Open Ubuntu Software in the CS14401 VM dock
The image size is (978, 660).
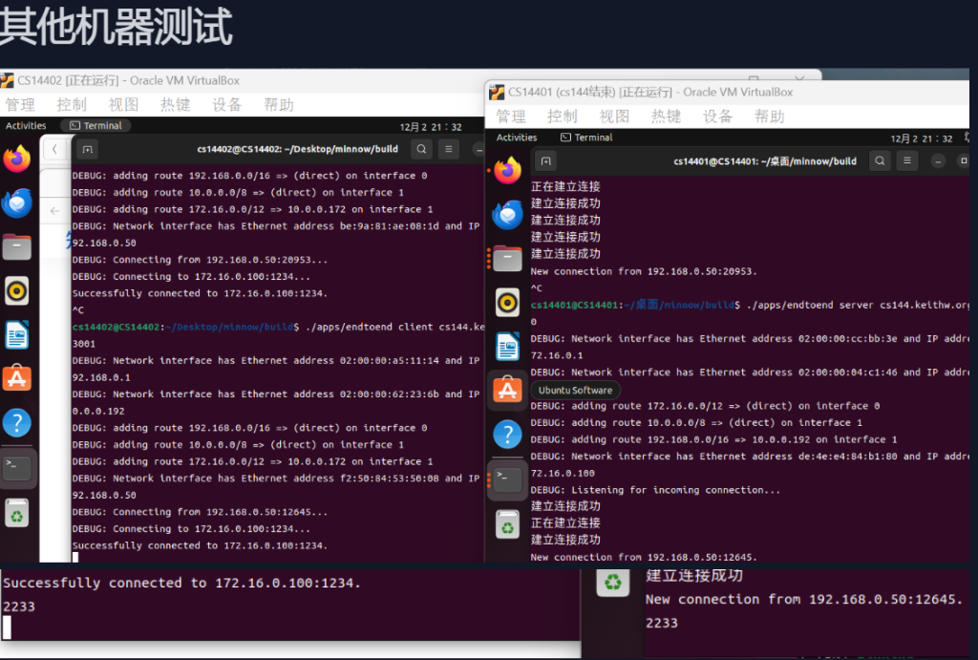pos(507,389)
